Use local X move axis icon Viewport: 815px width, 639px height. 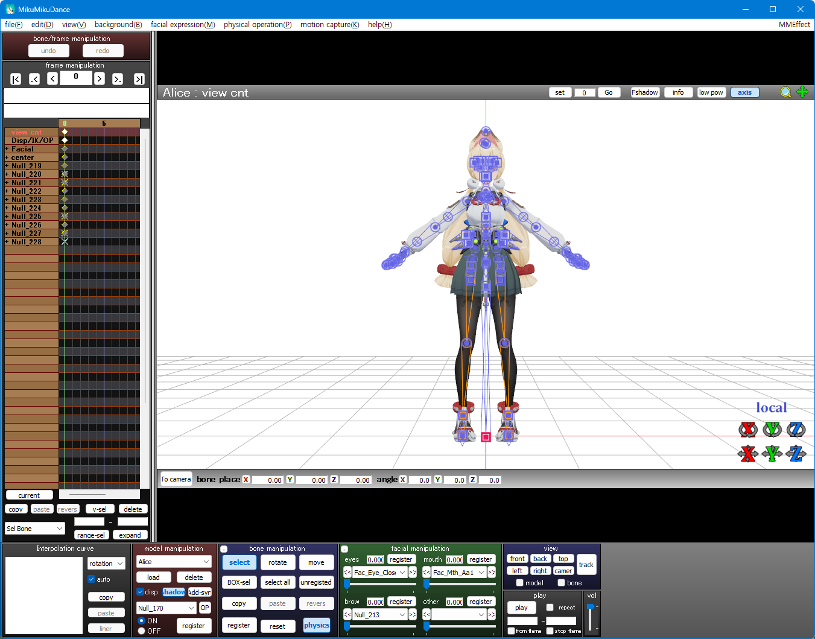pos(748,453)
